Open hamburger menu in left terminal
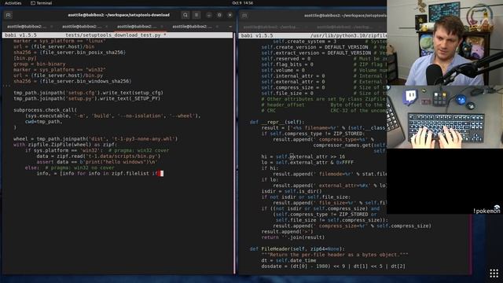 coord(196,15)
